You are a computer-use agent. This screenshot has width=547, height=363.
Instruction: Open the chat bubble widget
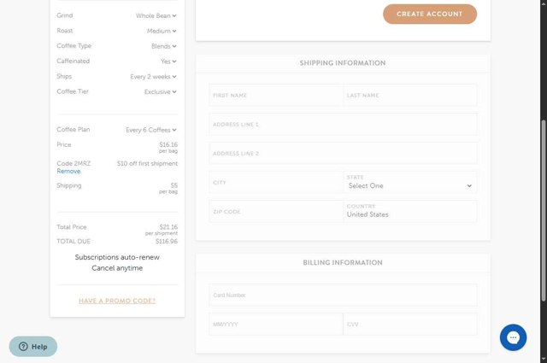point(513,337)
